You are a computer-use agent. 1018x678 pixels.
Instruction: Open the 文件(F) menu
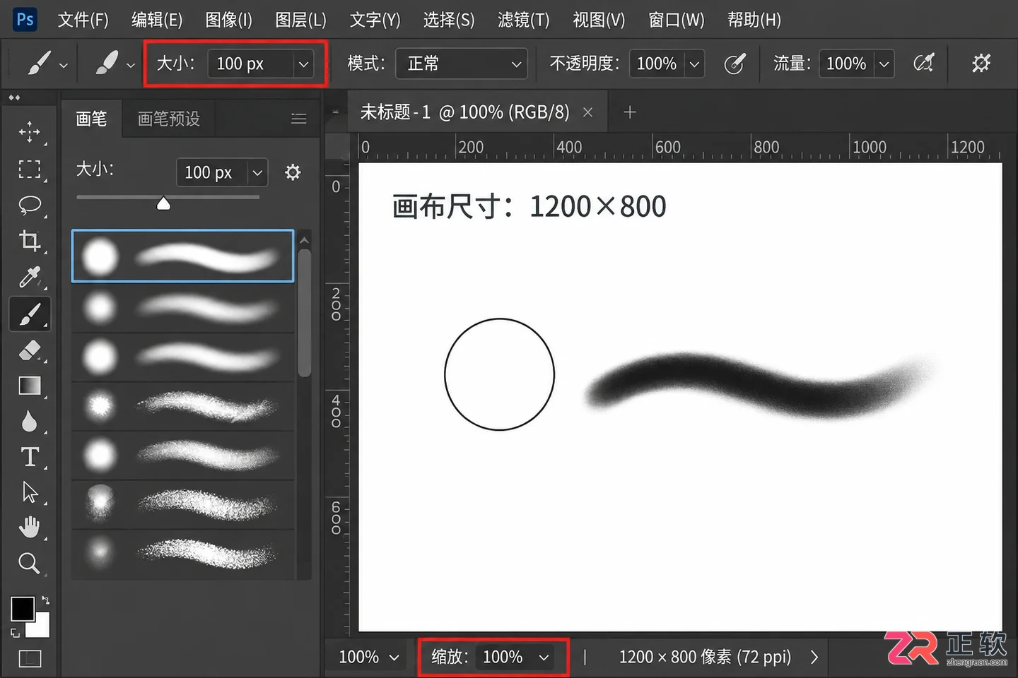tap(83, 20)
